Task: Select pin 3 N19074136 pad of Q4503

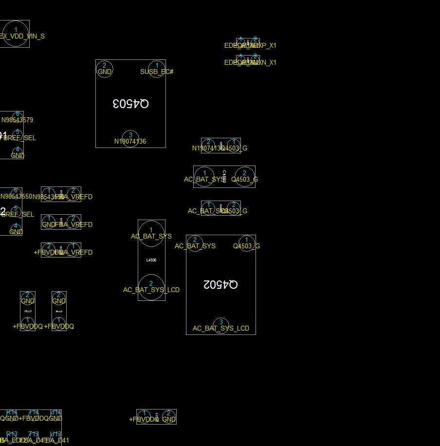Action: pos(130,138)
